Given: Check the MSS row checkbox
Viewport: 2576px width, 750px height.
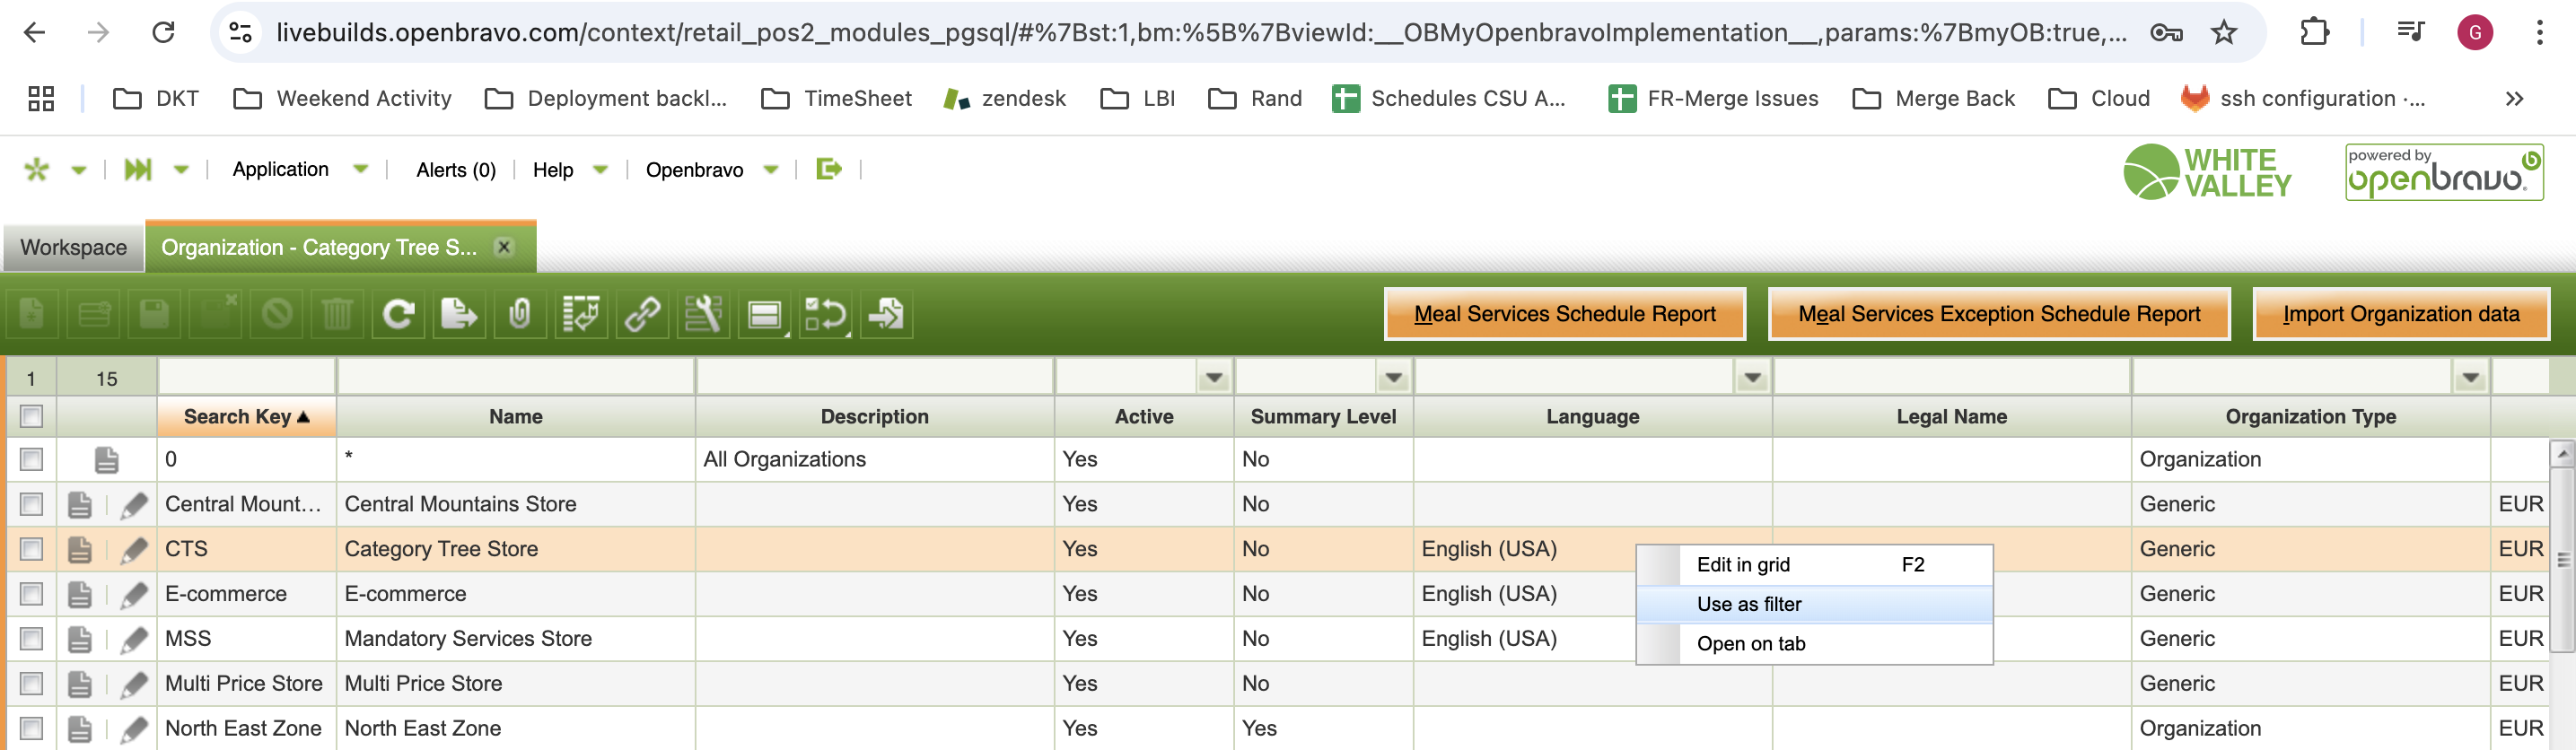Looking at the screenshot, I should coord(32,639).
